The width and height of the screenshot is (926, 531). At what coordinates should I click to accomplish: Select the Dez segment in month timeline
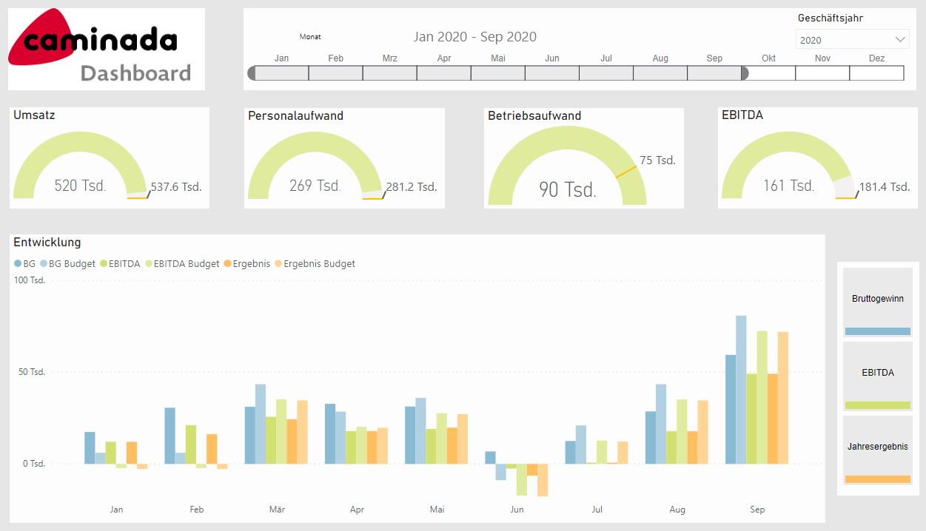(x=876, y=73)
